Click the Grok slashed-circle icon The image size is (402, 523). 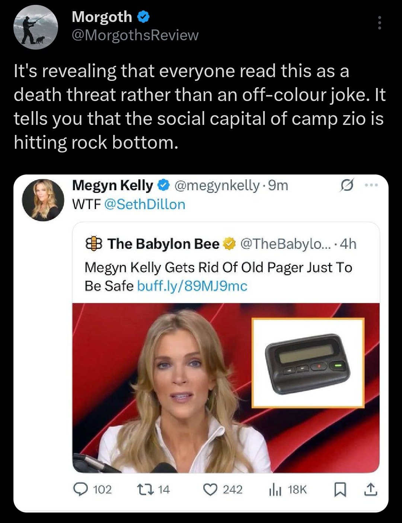tap(346, 185)
